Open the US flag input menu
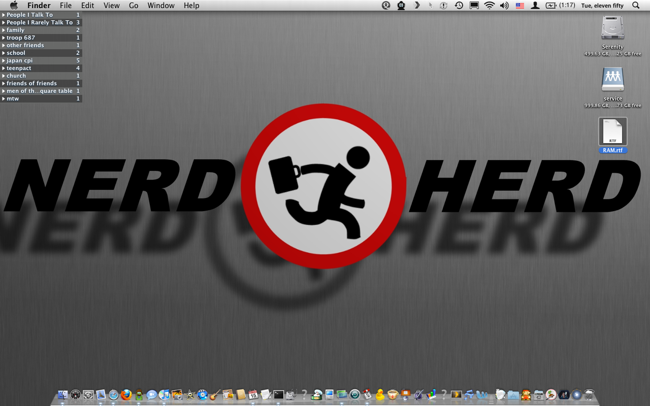 click(519, 6)
